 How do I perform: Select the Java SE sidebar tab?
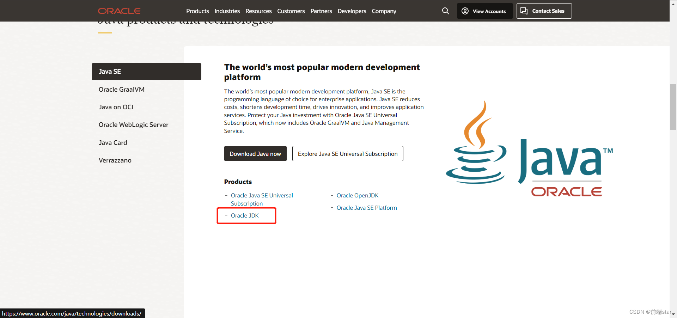click(x=146, y=72)
